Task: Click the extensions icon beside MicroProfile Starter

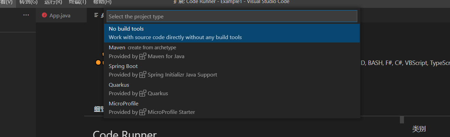Action: click(x=143, y=112)
